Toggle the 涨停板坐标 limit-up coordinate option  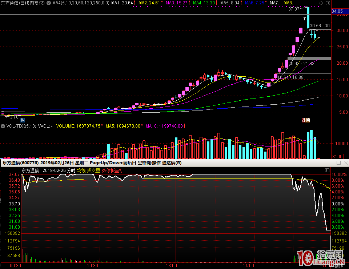112,170
